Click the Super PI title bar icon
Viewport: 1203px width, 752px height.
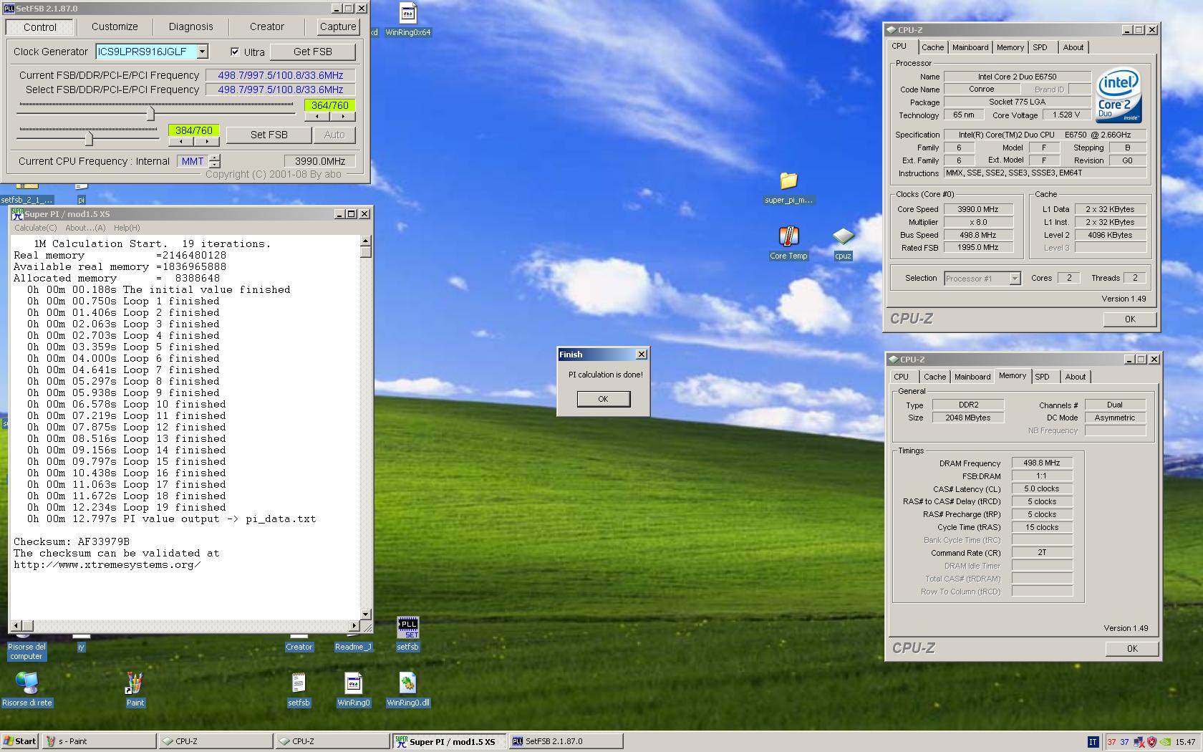[x=17, y=213]
